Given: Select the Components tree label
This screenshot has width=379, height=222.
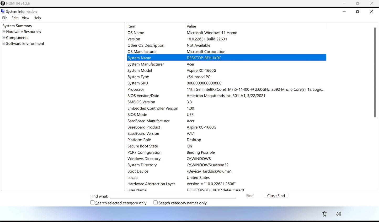Looking at the screenshot, I should [17, 38].
